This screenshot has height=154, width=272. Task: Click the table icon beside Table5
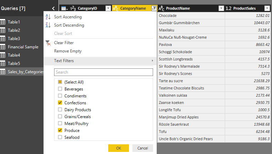(3, 64)
